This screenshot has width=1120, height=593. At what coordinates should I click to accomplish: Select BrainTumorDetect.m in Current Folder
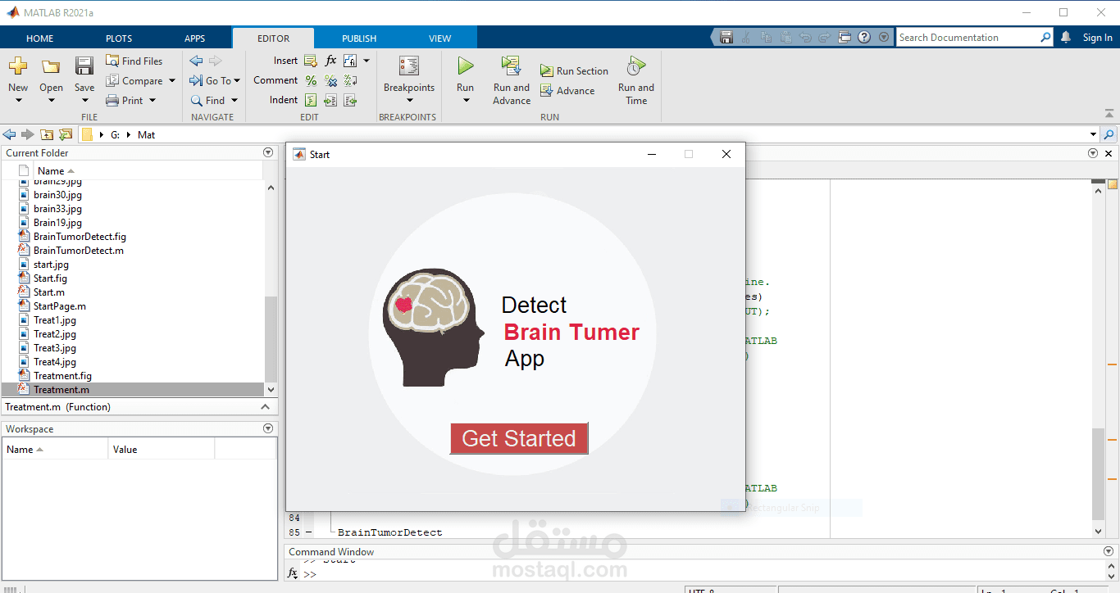click(78, 251)
